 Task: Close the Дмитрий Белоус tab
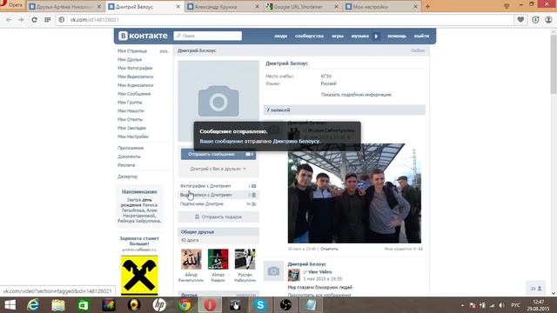coord(178,6)
